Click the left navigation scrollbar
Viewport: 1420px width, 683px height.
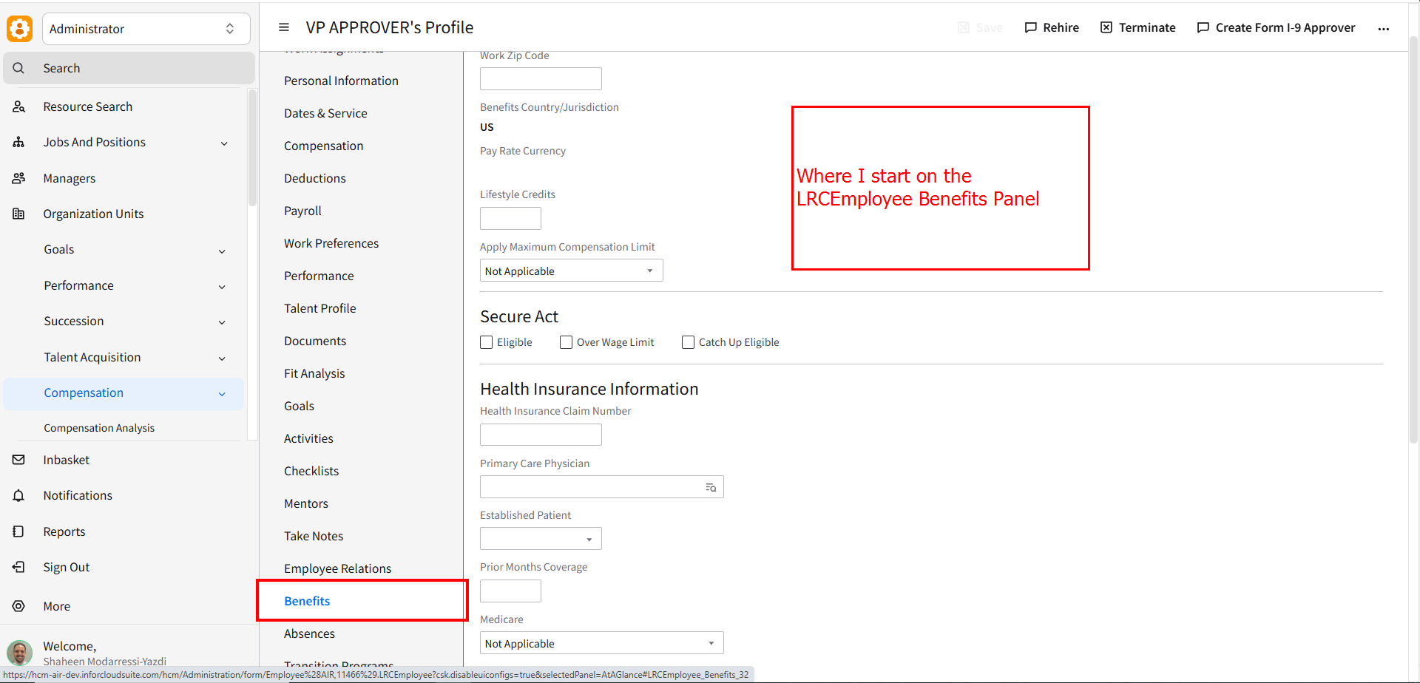252,148
